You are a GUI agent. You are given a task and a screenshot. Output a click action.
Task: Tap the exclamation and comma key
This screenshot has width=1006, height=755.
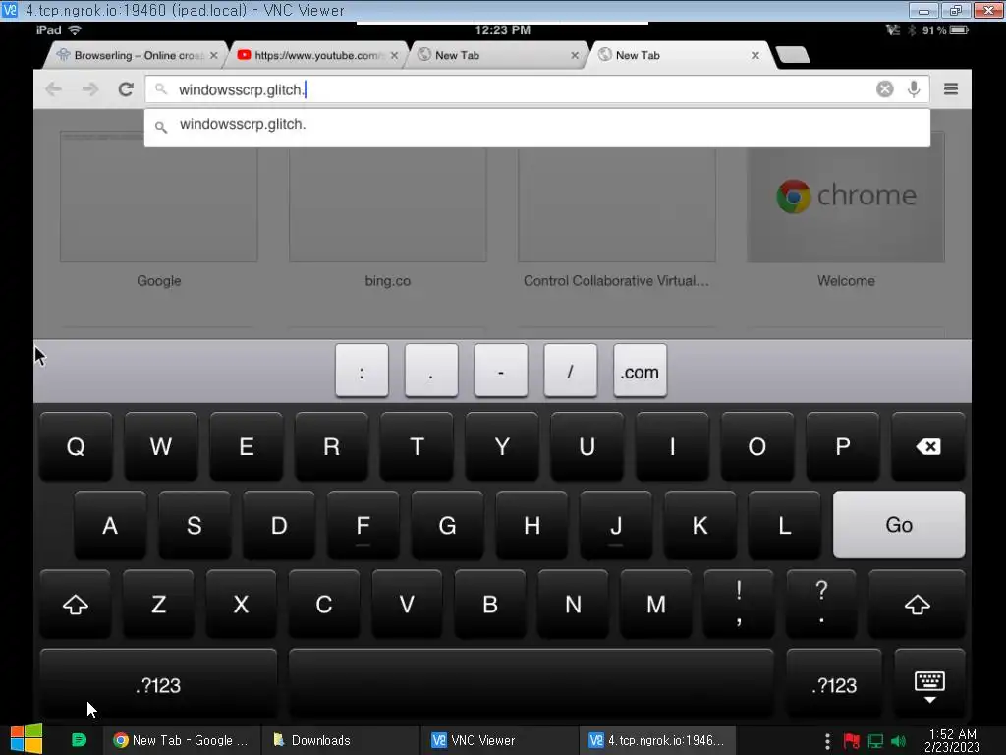point(739,605)
